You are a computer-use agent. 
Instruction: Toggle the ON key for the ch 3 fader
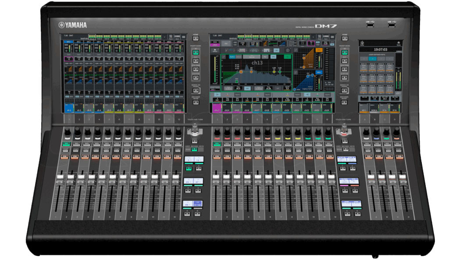(86, 156)
